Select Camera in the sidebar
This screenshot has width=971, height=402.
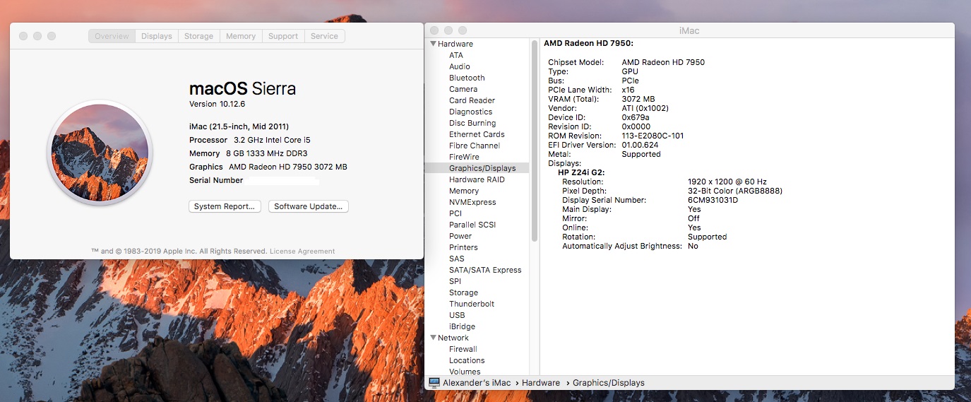point(463,89)
